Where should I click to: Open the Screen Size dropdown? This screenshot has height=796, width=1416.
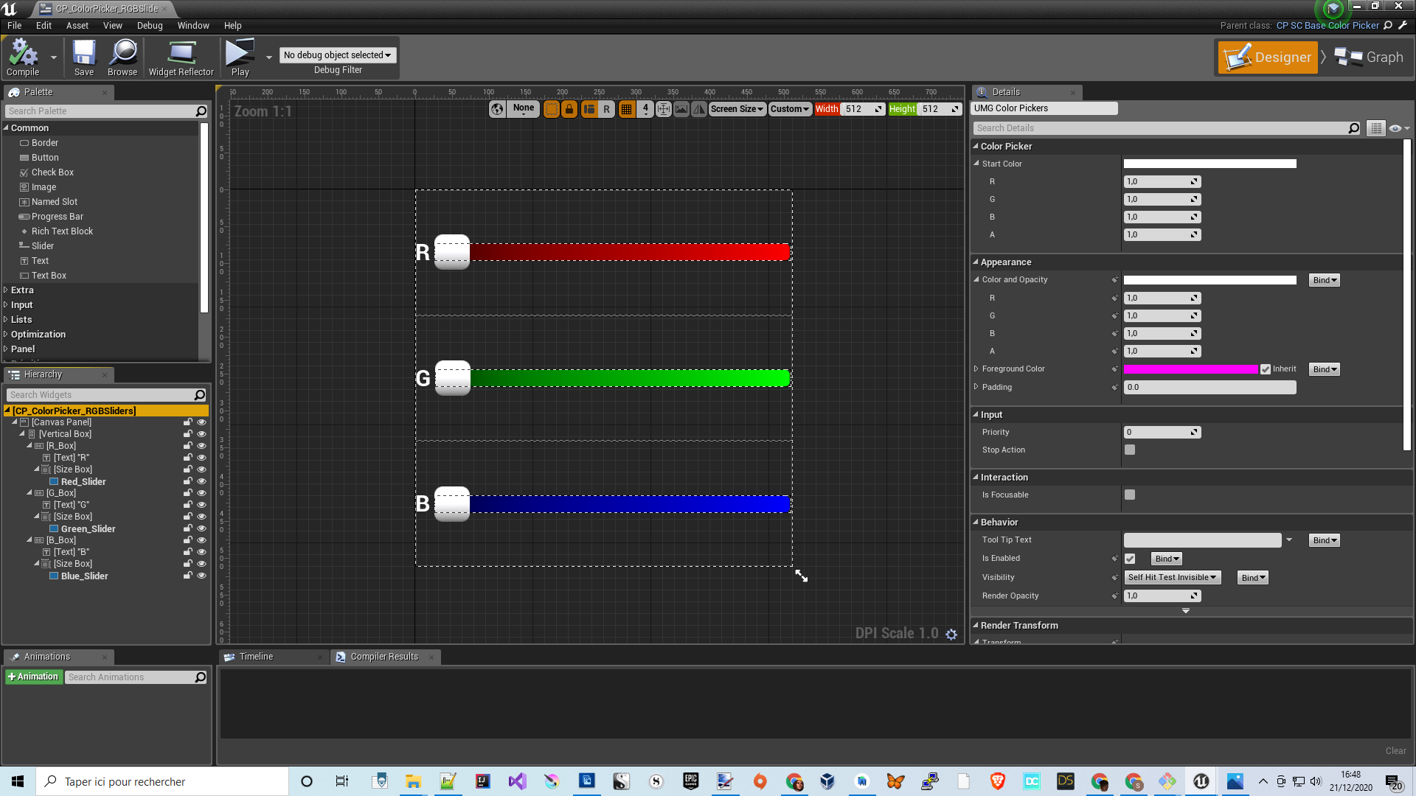(x=737, y=109)
